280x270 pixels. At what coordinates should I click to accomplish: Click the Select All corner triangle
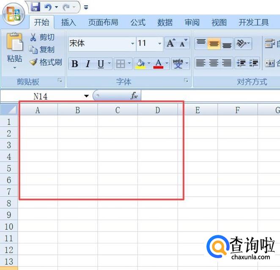click(x=9, y=109)
